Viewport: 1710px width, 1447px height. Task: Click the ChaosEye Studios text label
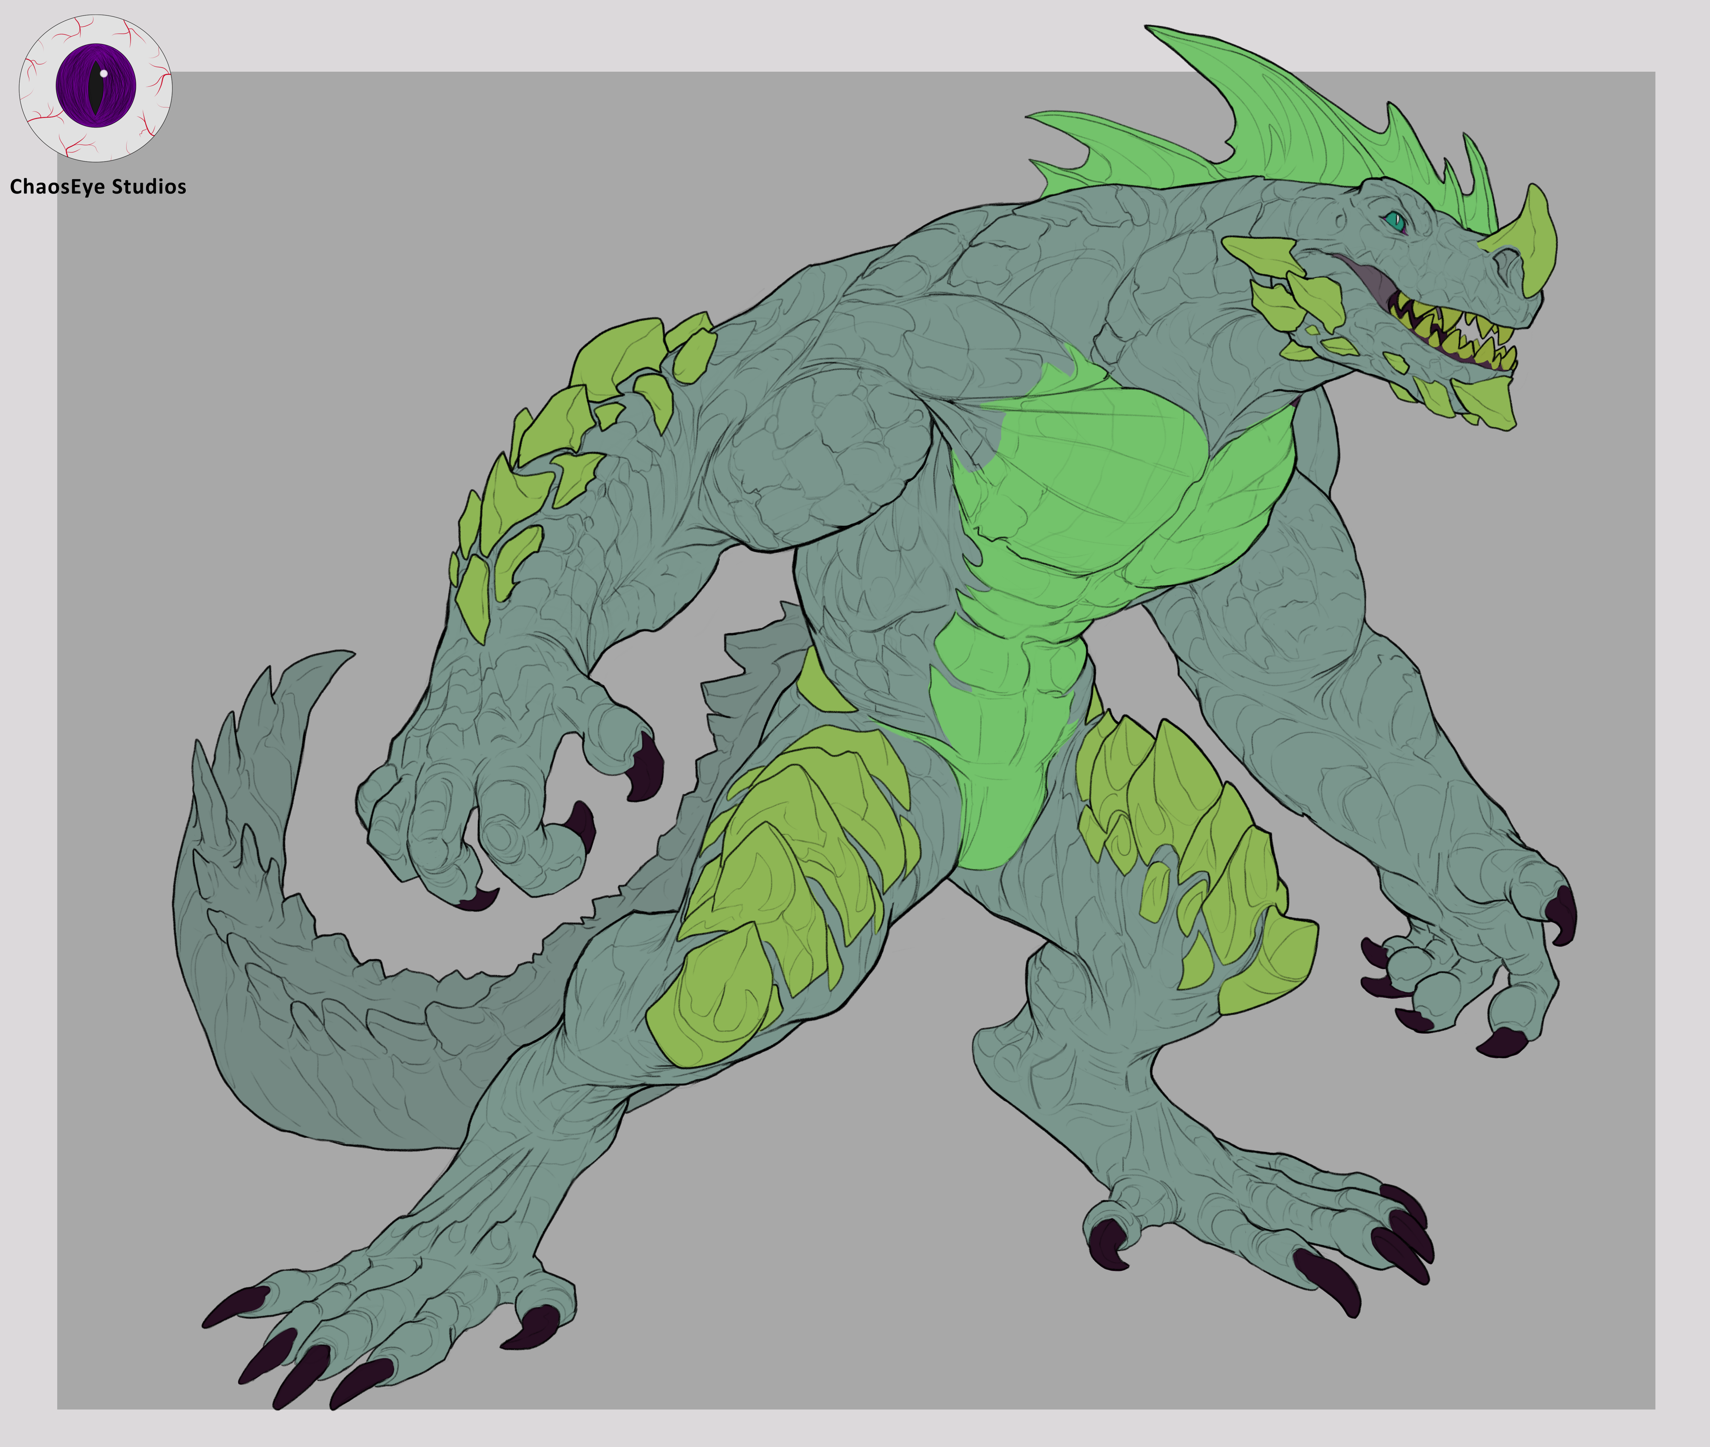(x=98, y=187)
